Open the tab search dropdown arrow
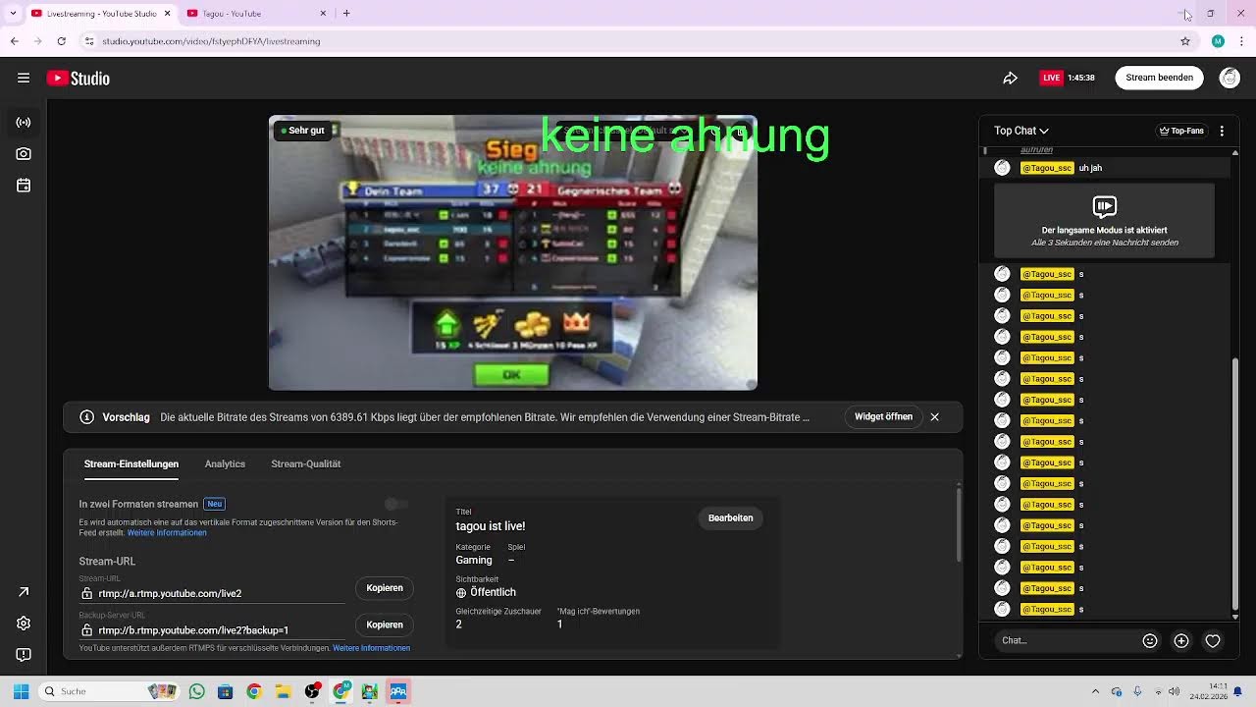 pos(13,13)
